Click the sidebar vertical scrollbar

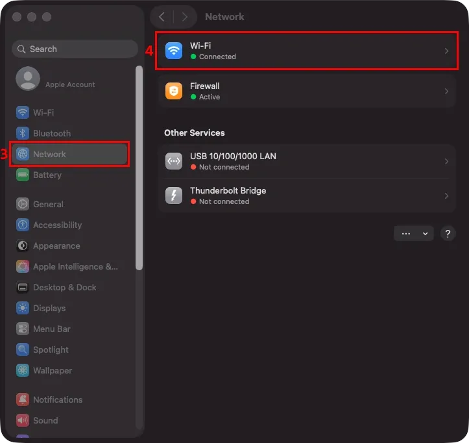tap(139, 168)
